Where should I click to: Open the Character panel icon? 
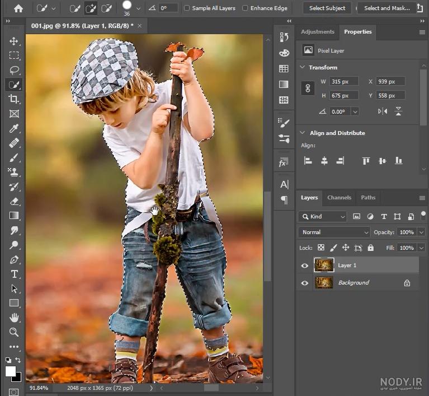point(284,184)
